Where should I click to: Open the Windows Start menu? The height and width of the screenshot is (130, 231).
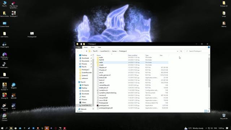[2, 128]
